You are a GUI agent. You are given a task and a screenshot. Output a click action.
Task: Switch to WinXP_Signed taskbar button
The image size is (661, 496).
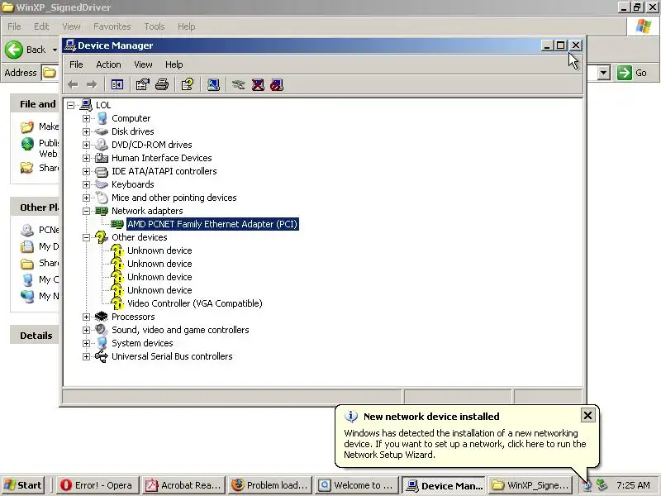coord(530,485)
